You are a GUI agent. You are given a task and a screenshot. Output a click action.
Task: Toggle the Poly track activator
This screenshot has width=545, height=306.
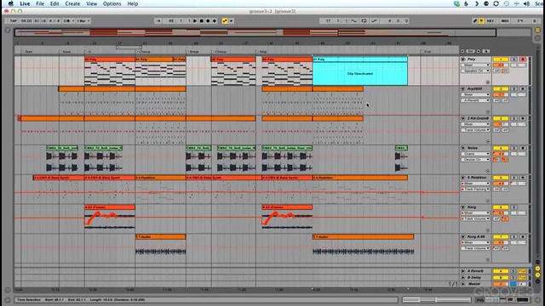pyautogui.click(x=501, y=59)
